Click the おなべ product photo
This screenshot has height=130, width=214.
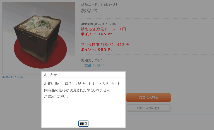pyautogui.click(x=39, y=38)
